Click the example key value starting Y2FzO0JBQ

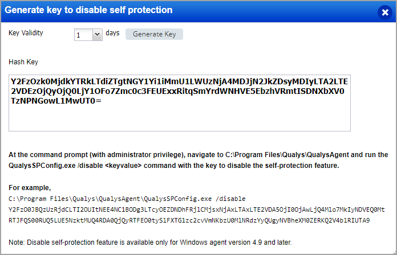click(x=197, y=209)
